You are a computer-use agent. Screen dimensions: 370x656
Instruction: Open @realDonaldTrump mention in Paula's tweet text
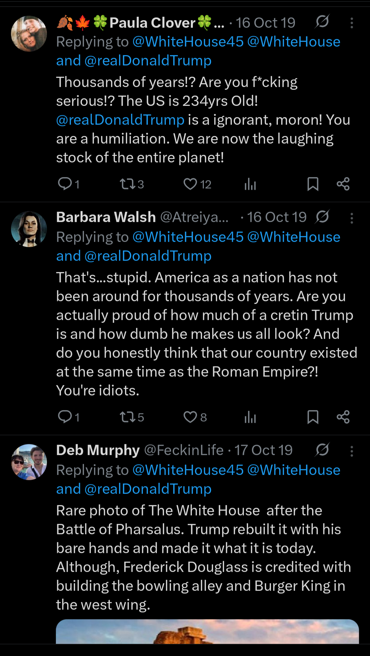point(120,120)
